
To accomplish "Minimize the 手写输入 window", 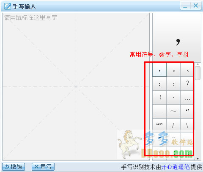I will (x=185, y=6).
